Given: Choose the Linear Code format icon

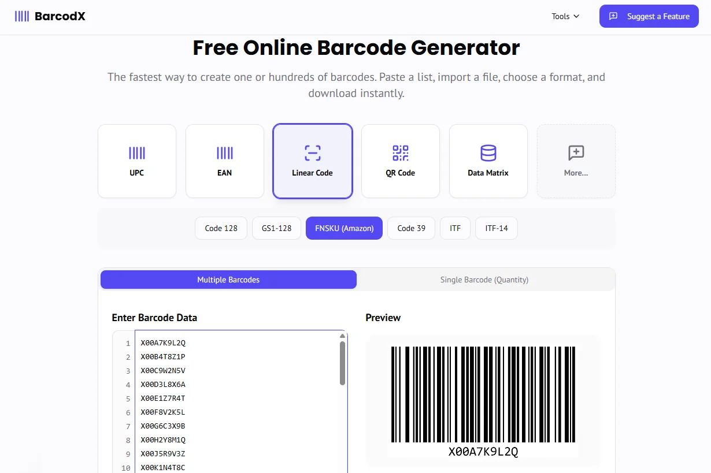Looking at the screenshot, I should pos(312,153).
